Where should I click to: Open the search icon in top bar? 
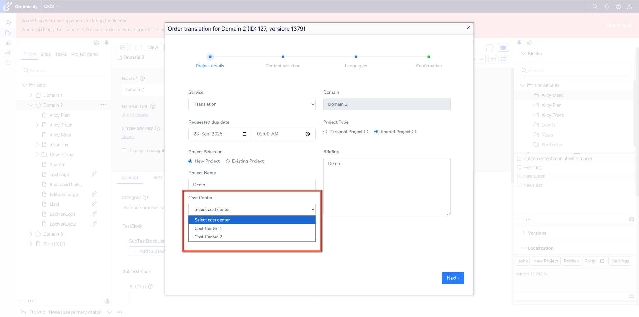pos(595,7)
